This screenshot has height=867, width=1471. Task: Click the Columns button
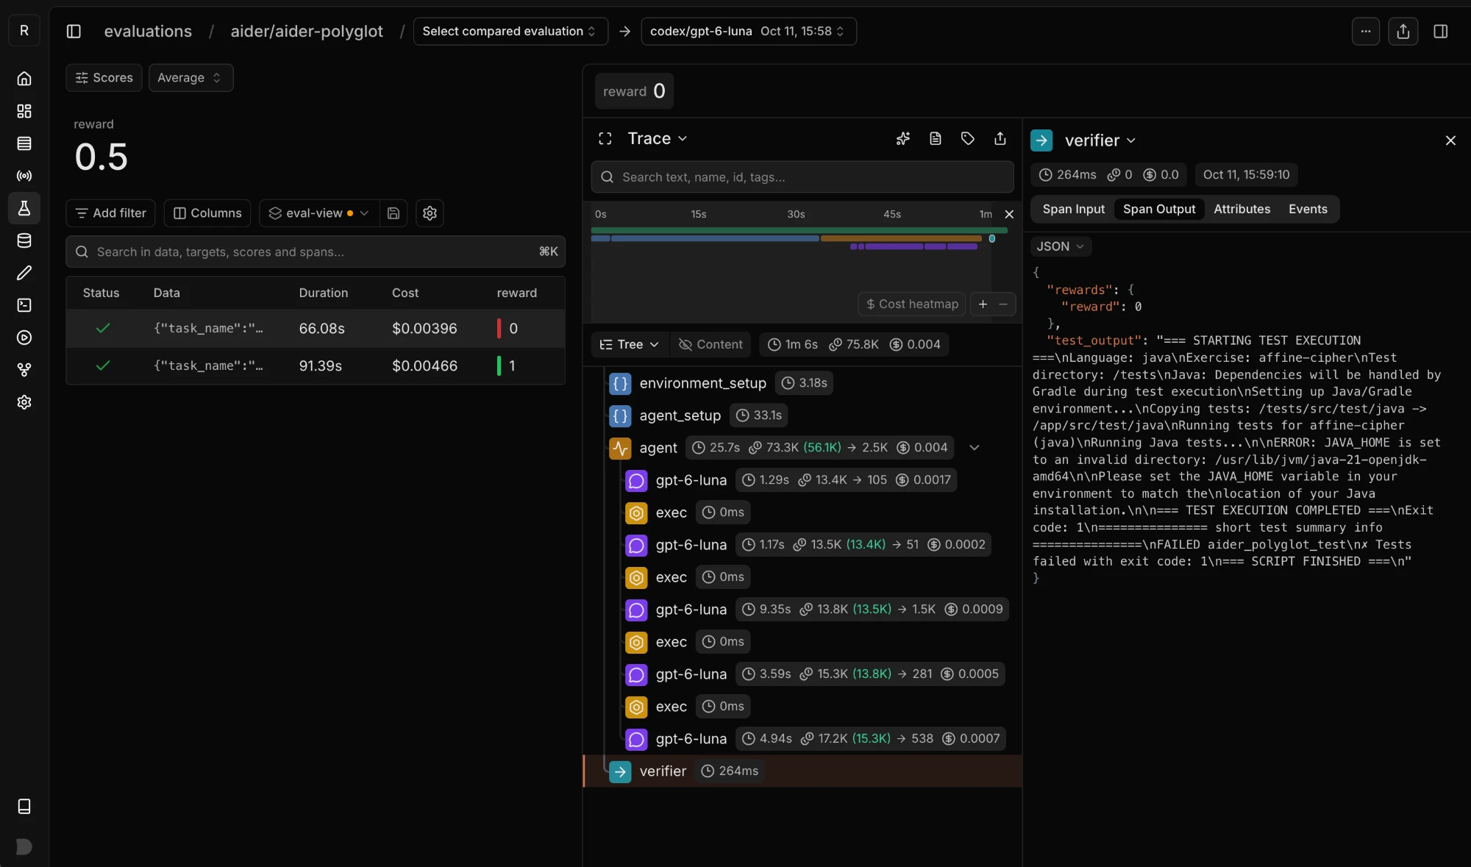point(207,213)
